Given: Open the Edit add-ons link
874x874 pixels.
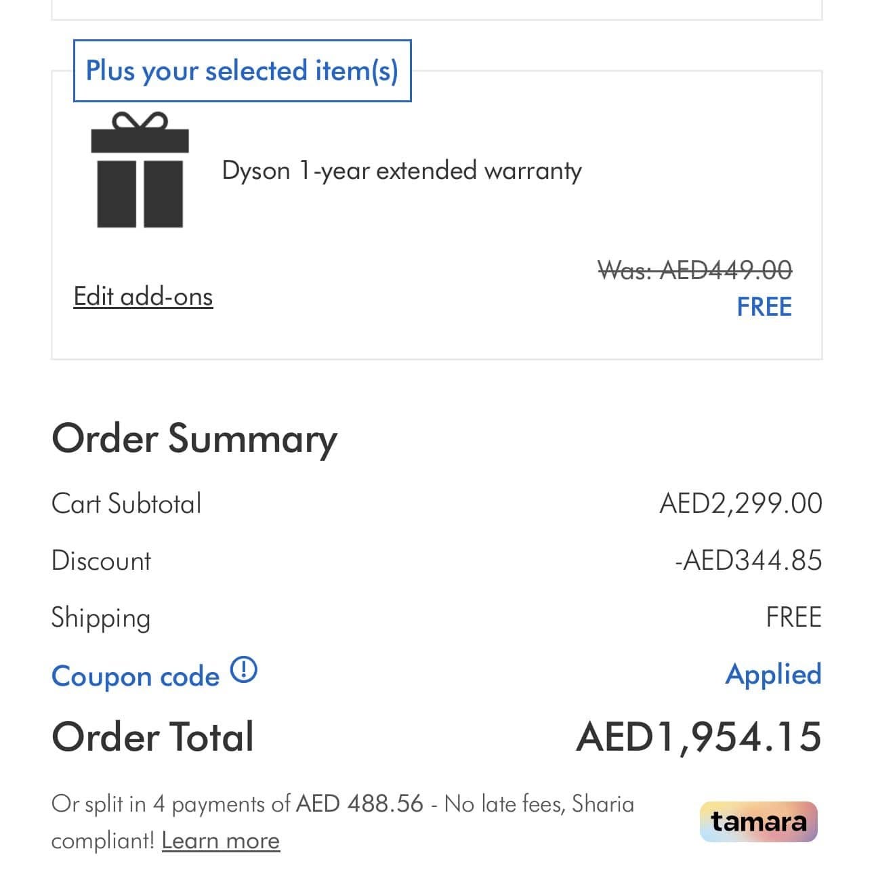Looking at the screenshot, I should (143, 297).
